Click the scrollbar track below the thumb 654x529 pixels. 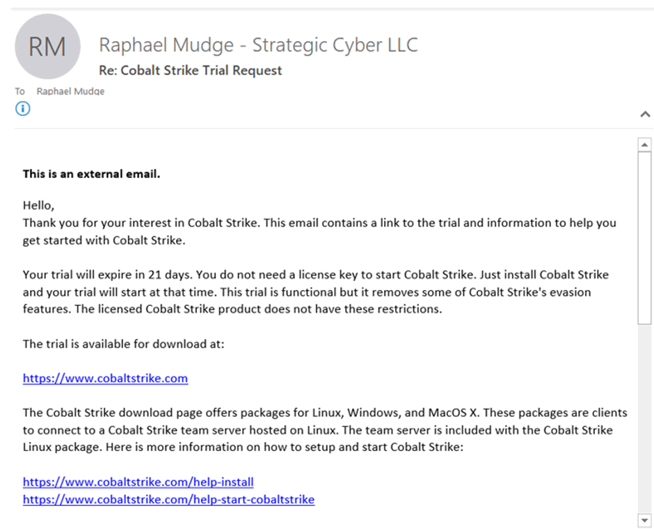click(644, 419)
